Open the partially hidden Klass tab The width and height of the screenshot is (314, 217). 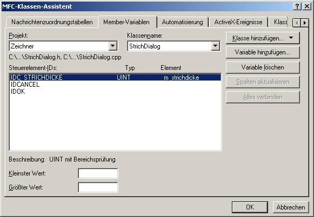click(280, 22)
